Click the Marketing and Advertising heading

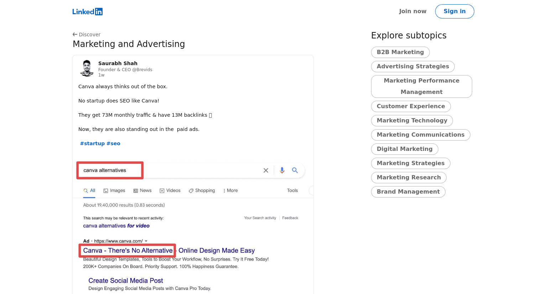(x=129, y=44)
